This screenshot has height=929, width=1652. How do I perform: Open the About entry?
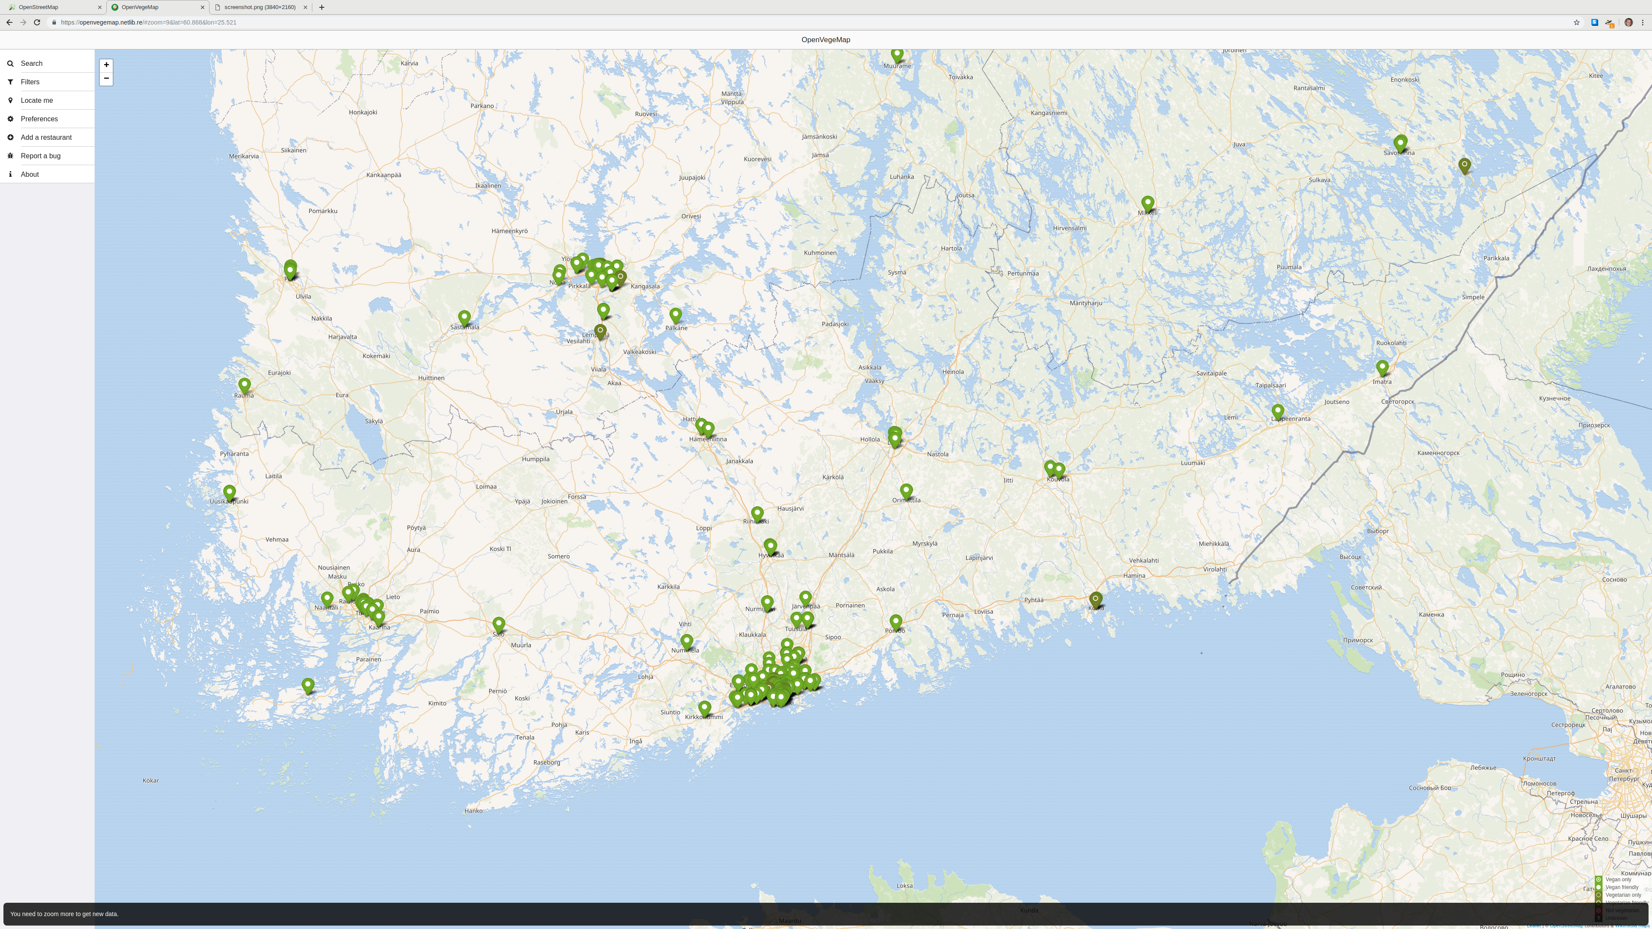pyautogui.click(x=47, y=174)
